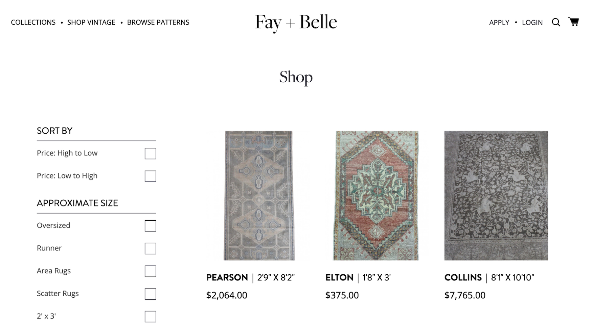This screenshot has height=328, width=592.
Task: Open the LOGIN page
Action: click(532, 23)
